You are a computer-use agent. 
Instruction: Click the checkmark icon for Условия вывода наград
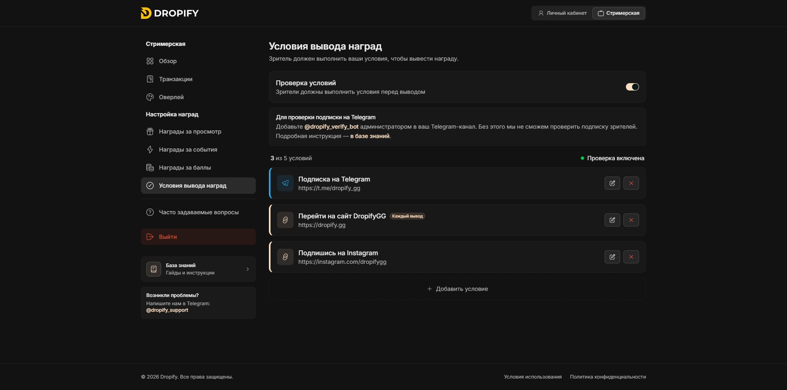coord(150,186)
